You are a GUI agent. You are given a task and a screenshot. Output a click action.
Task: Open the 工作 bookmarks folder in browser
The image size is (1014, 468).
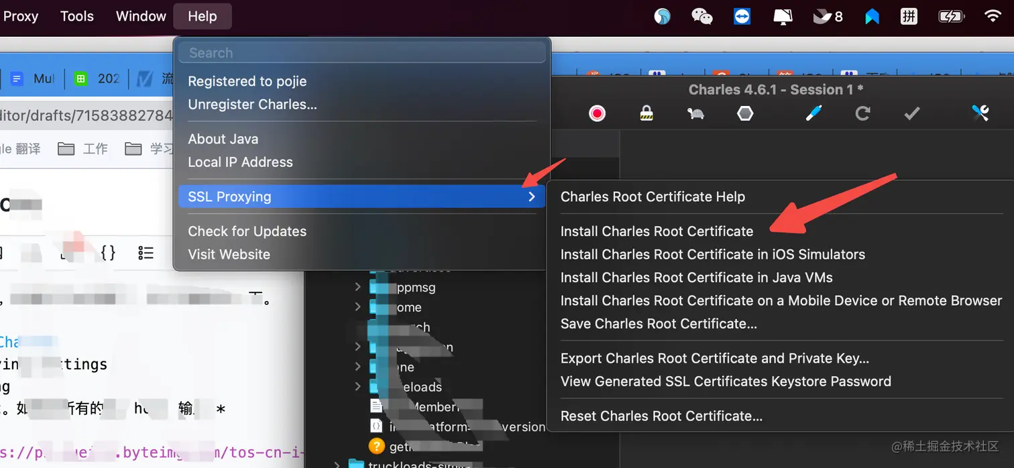82,149
